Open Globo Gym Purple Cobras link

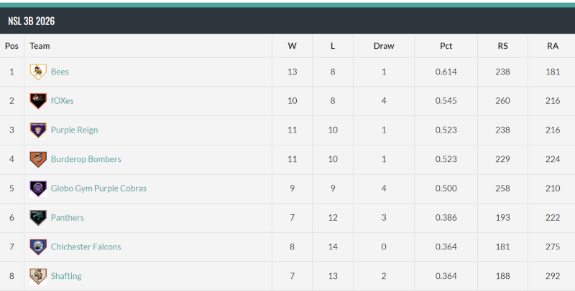coord(98,189)
